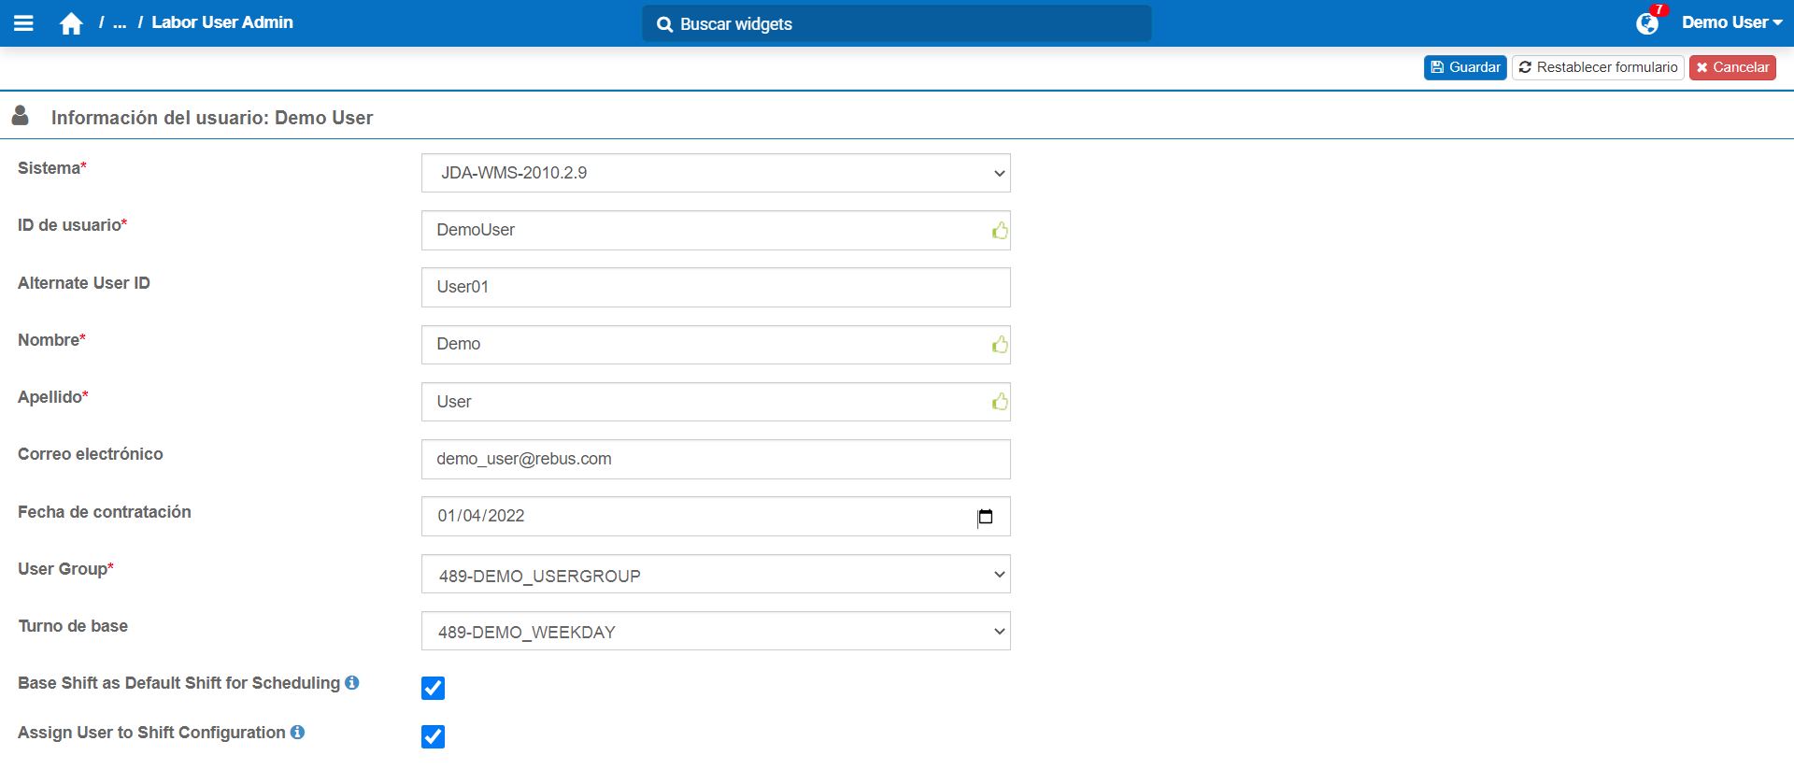This screenshot has height=784, width=1794.
Task: Click the breadcrumb ellipsis link
Action: 120,22
